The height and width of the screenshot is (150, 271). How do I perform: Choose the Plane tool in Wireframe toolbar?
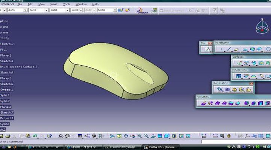coord(236,49)
